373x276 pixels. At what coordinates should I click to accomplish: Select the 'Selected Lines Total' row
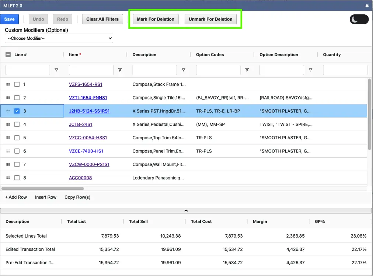186,236
